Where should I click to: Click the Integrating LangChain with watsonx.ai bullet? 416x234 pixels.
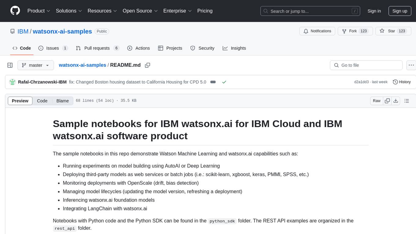pyautogui.click(x=105, y=209)
